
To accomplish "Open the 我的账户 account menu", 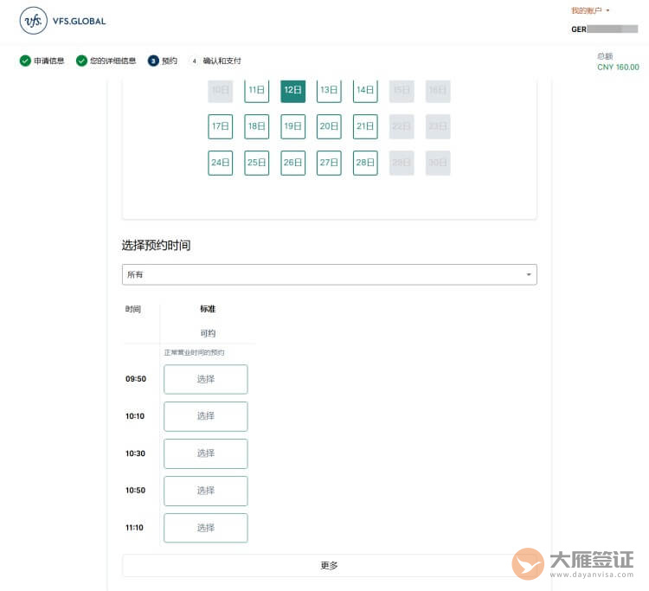I will tap(590, 10).
